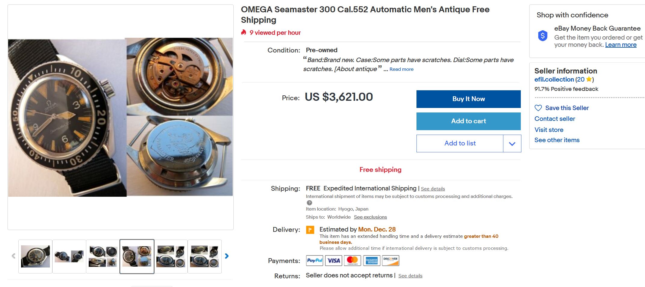Click the Visa card icon
This screenshot has height=287, width=645.
point(333,261)
